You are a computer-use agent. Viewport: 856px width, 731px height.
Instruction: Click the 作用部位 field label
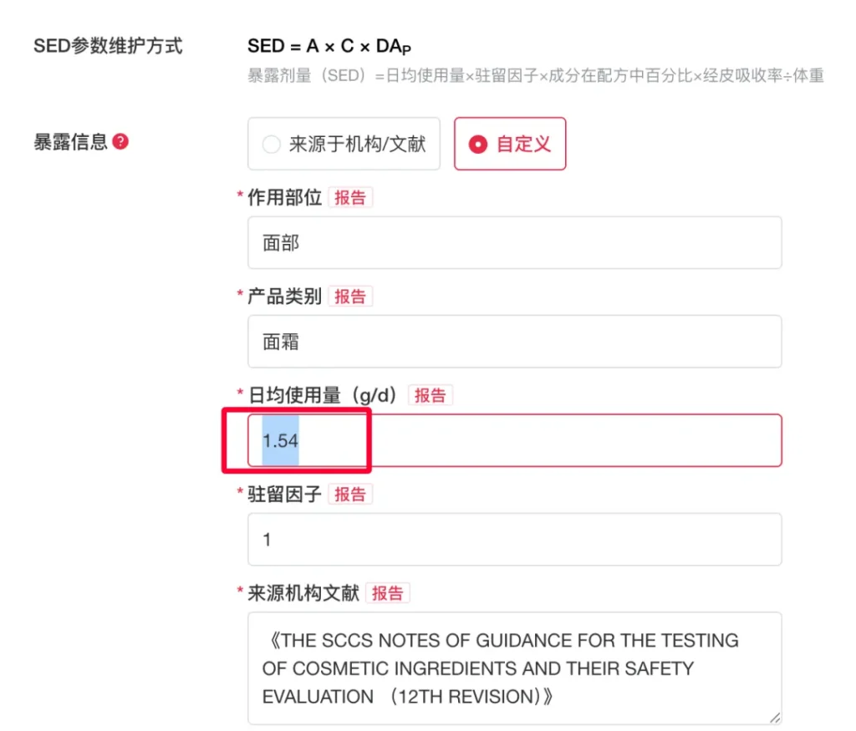tap(284, 198)
